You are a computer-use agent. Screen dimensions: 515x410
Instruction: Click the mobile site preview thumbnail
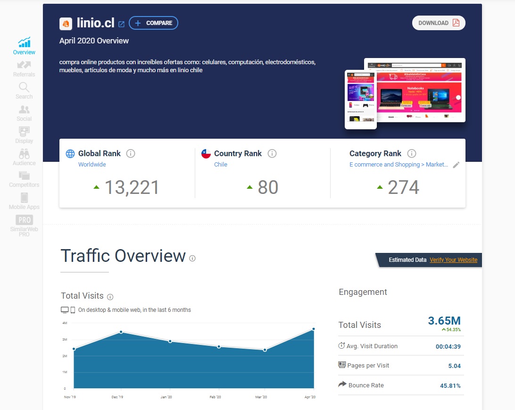click(x=360, y=100)
